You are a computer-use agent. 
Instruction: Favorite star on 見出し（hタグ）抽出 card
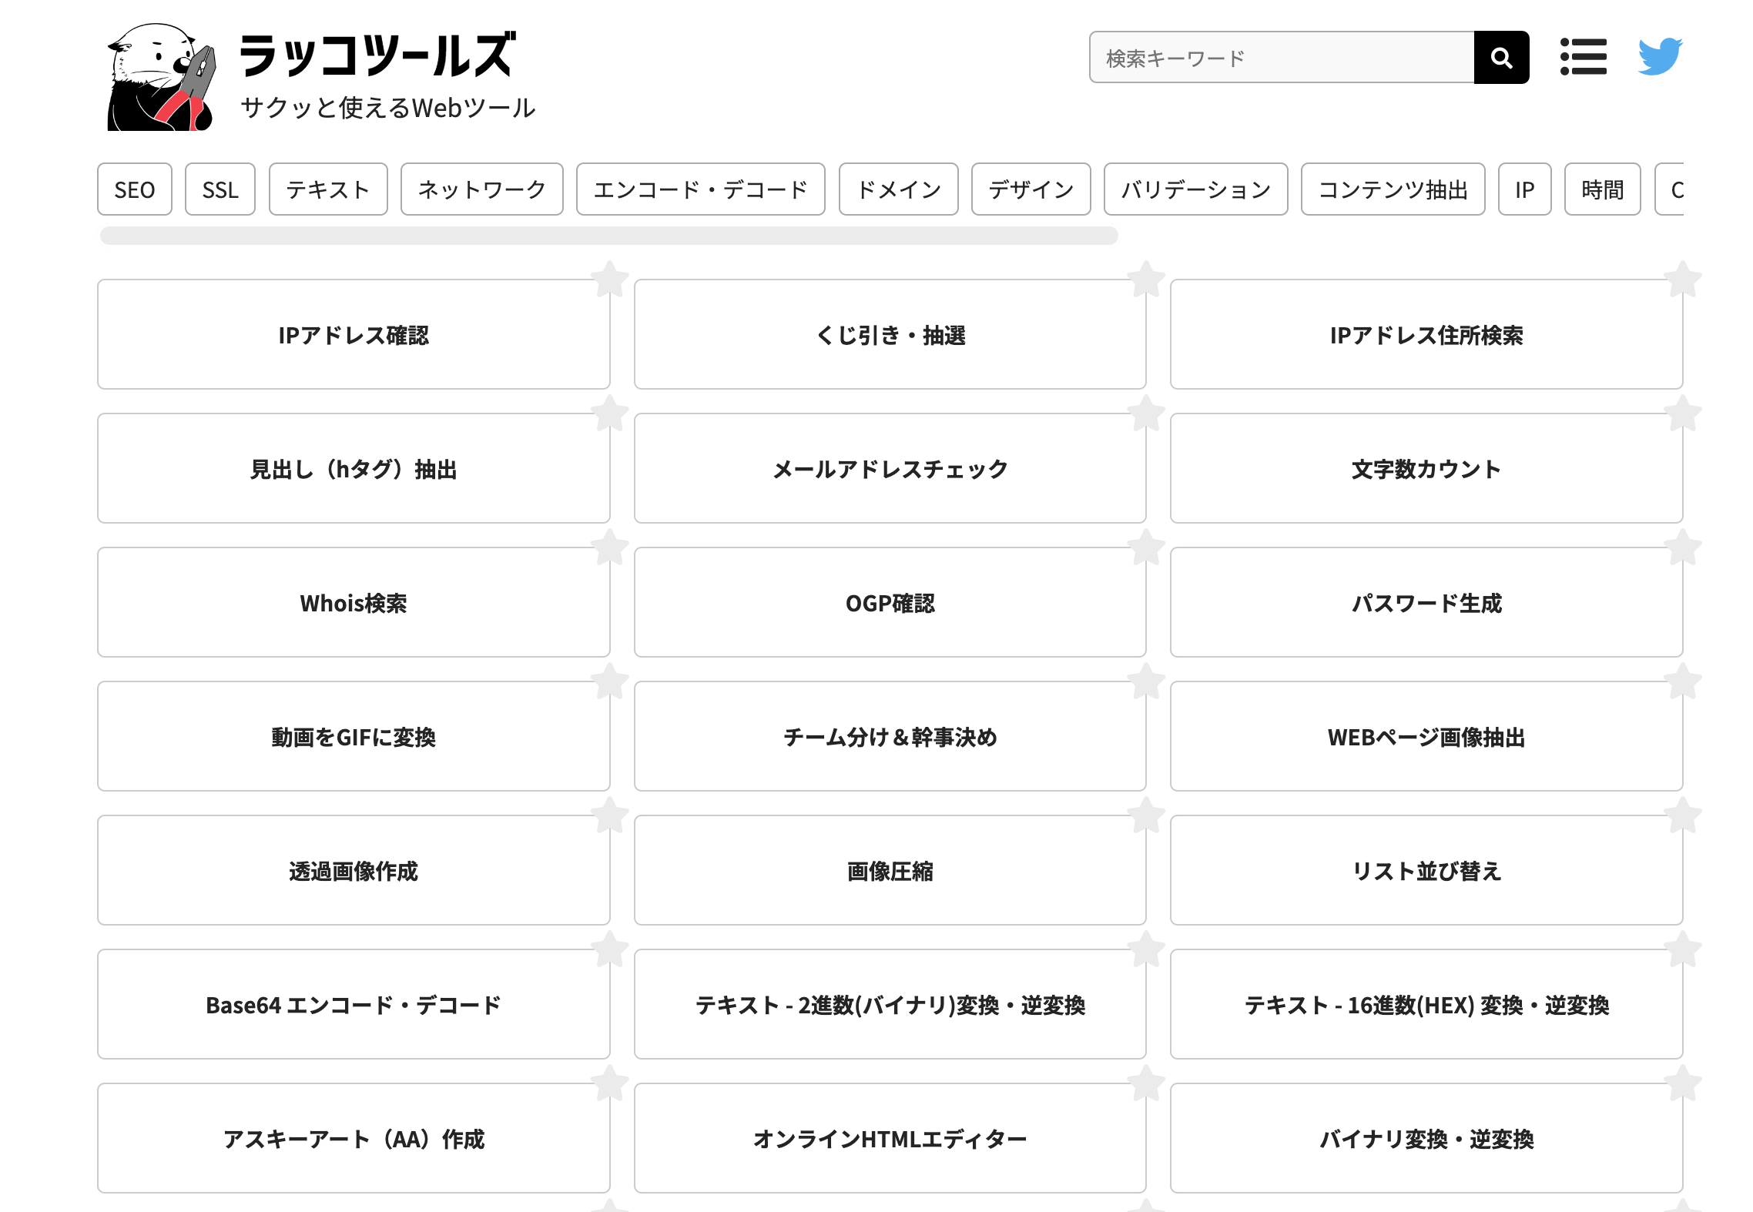pyautogui.click(x=609, y=413)
